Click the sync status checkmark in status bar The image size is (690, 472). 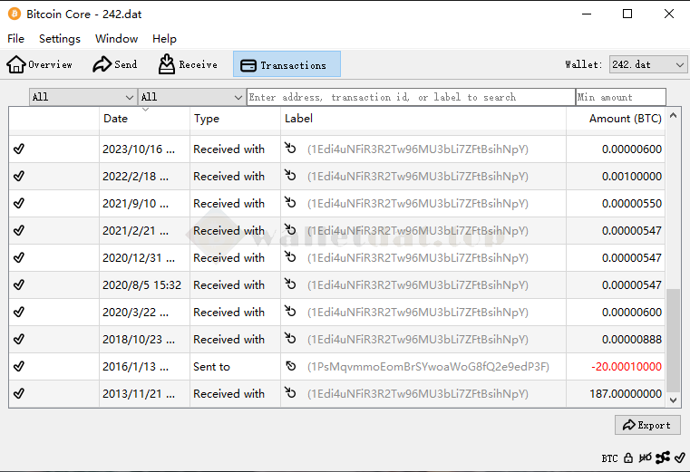680,458
